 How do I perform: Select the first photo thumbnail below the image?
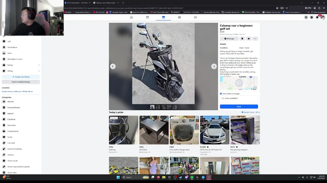[152, 107]
